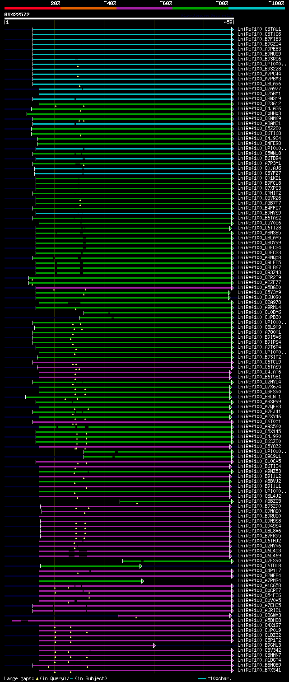Click label UniRef100_Q7XPQ3

coord(259,188)
